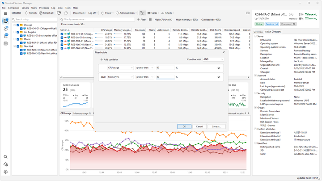Click the Refresh toolbar button

coord(31,13)
